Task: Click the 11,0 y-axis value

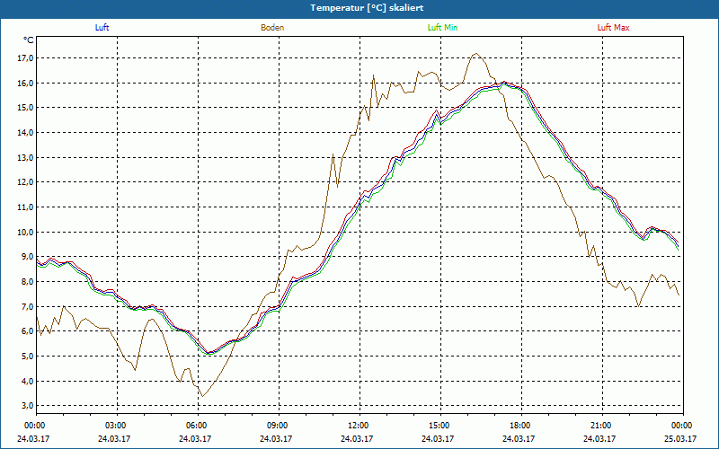Action: tap(26, 207)
